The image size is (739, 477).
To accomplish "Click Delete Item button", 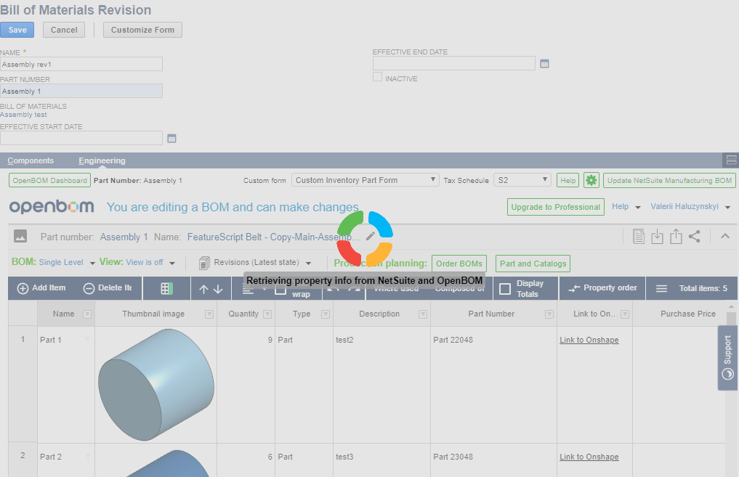I will click(x=108, y=288).
